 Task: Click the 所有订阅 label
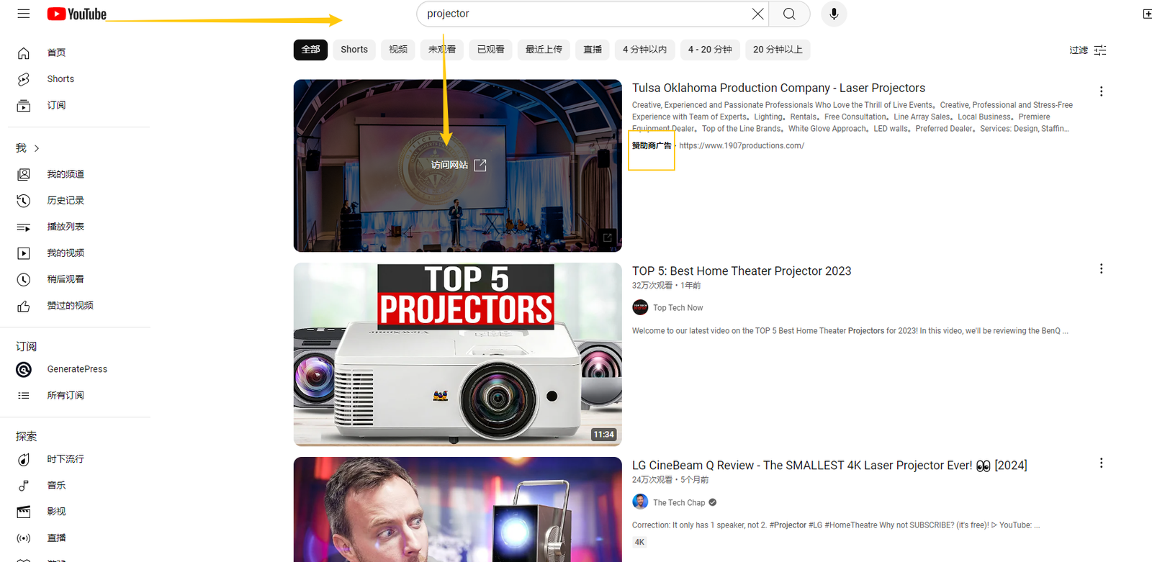[66, 395]
